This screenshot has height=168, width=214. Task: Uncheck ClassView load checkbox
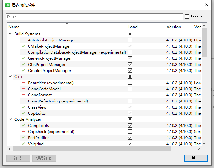click(130, 107)
